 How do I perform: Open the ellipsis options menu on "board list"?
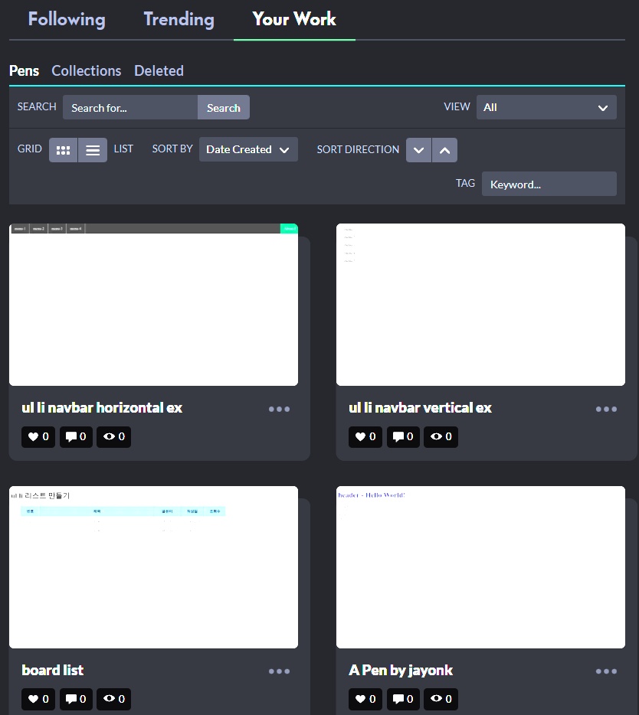279,671
